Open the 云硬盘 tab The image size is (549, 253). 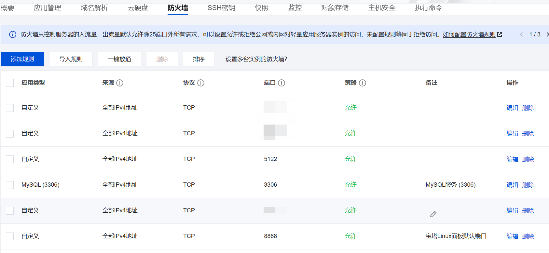tap(138, 7)
